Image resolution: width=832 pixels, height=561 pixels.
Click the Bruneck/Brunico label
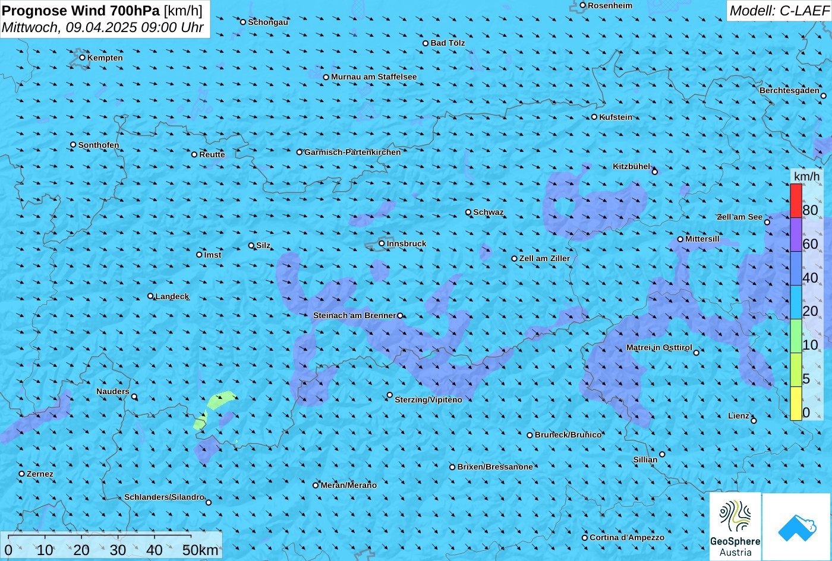click(x=568, y=435)
